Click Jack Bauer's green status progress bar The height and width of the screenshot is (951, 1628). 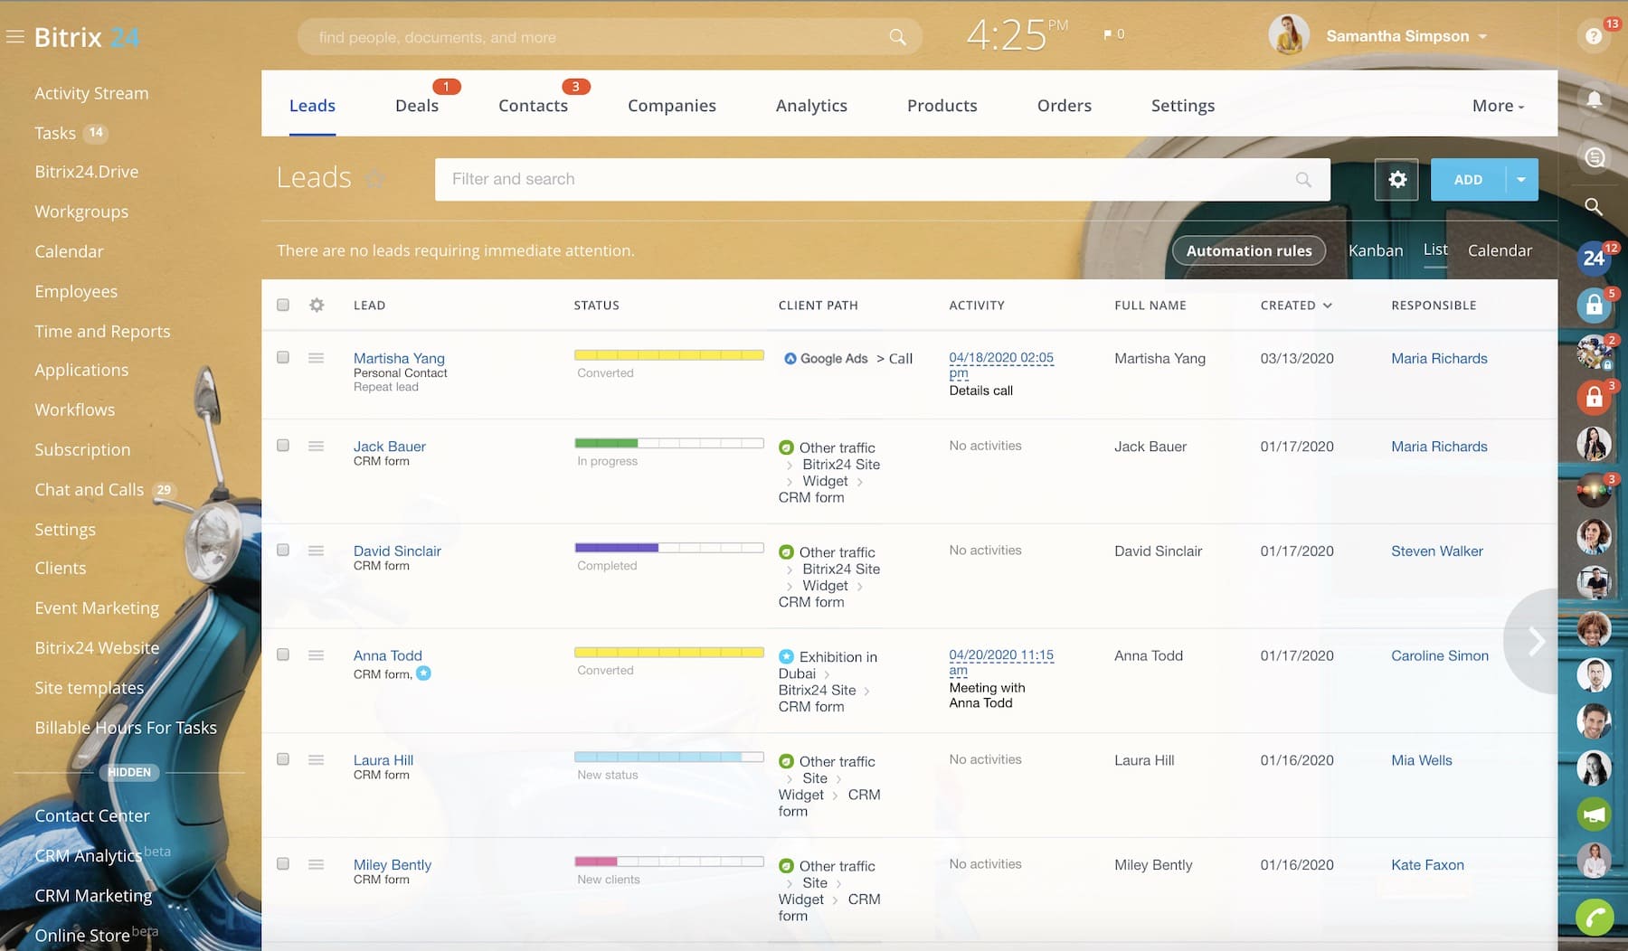606,443
